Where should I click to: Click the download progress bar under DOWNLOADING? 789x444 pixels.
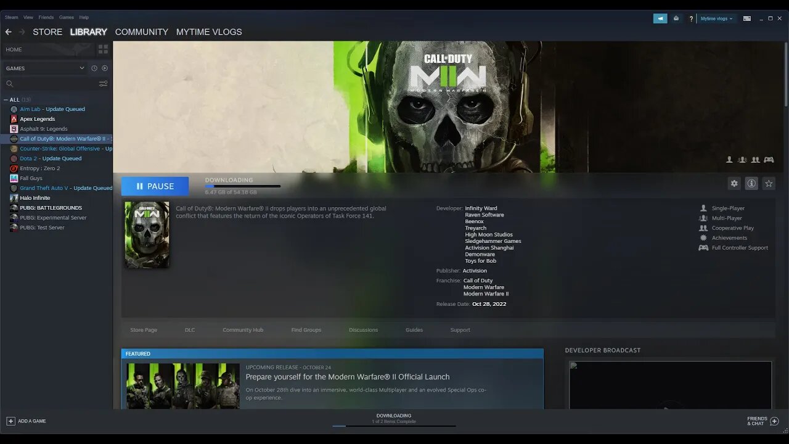[x=243, y=186]
